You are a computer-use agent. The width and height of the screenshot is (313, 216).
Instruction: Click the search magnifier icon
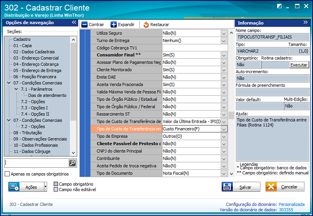(x=72, y=163)
